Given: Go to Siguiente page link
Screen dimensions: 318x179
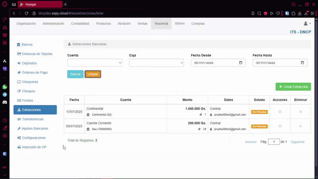Looking at the screenshot, I should click(x=297, y=142).
